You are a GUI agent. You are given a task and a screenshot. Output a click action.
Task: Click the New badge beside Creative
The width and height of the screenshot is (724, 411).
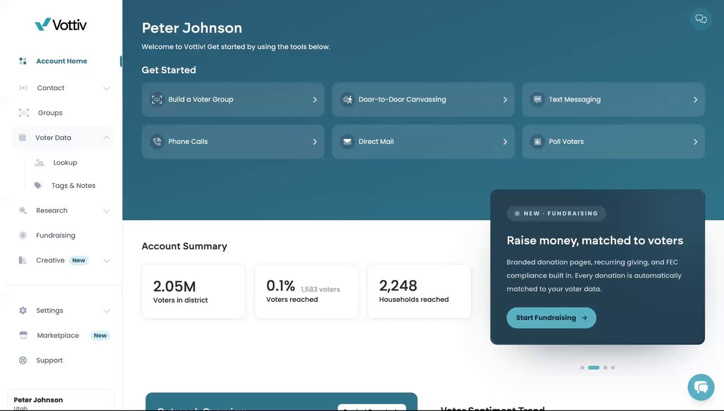(79, 260)
